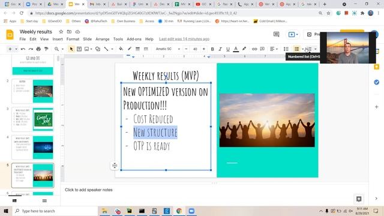The image size is (384, 216).
Task: Click the sunset silhouette image on the slide
Action: pyautogui.click(x=267, y=120)
